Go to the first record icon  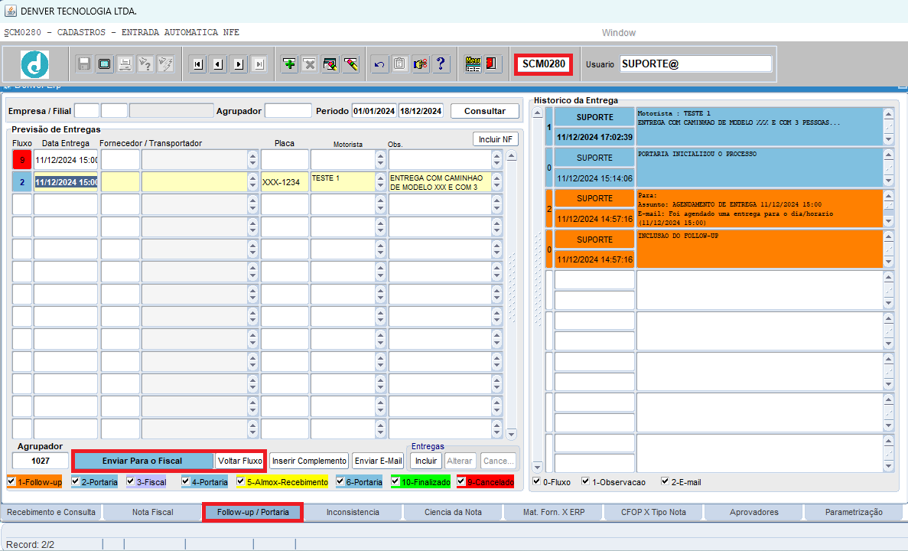[198, 64]
